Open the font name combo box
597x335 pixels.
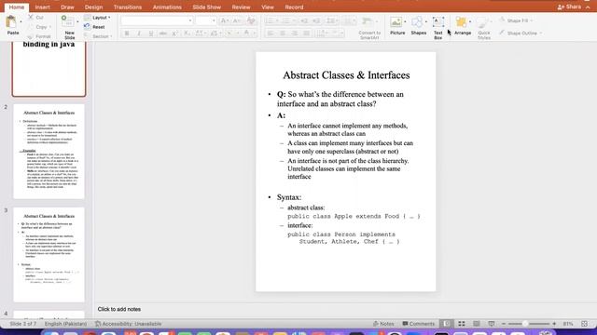[x=157, y=20]
